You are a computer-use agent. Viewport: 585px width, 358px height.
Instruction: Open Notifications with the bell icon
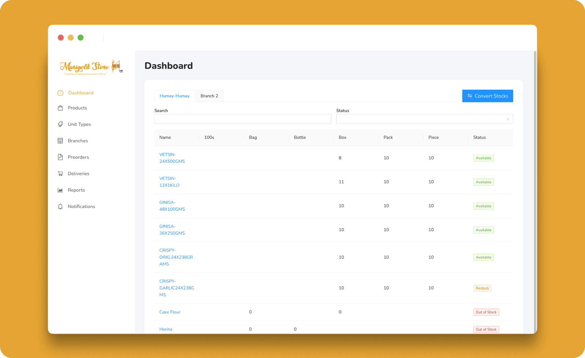pyautogui.click(x=61, y=206)
